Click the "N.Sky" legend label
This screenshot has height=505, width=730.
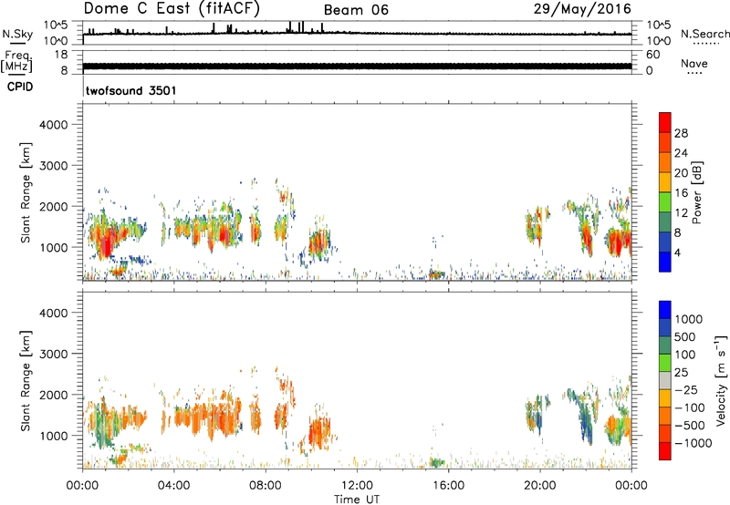(x=17, y=35)
